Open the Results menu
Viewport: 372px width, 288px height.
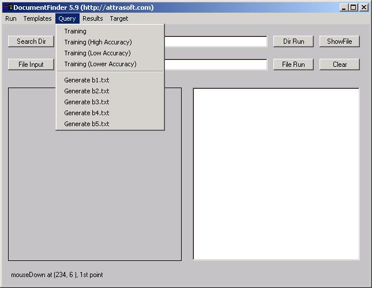point(92,18)
